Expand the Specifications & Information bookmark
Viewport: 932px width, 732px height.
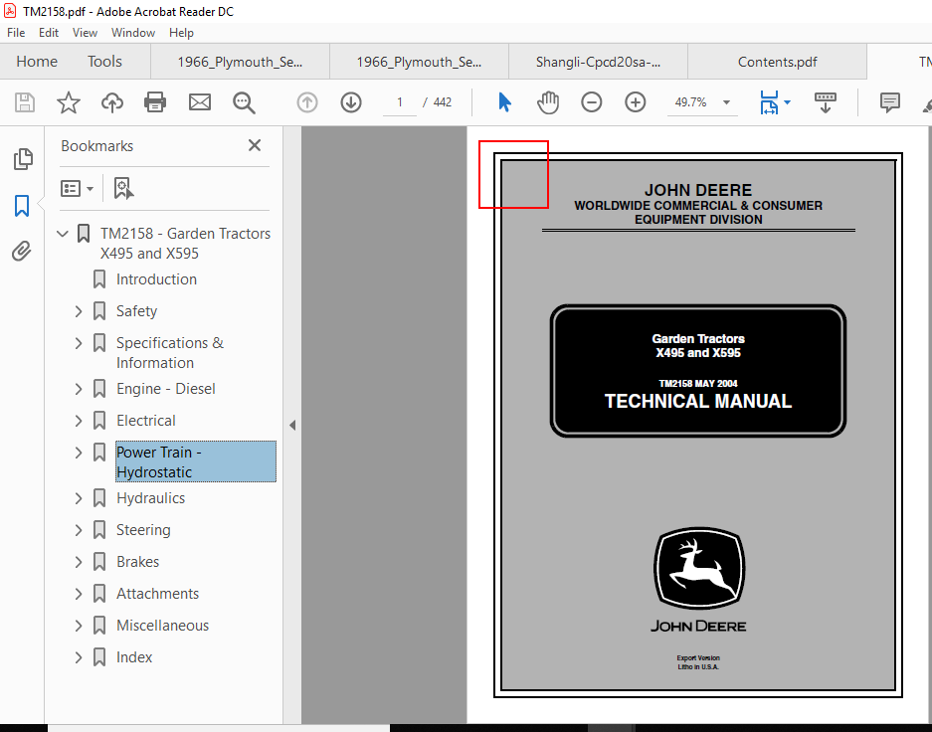(79, 343)
